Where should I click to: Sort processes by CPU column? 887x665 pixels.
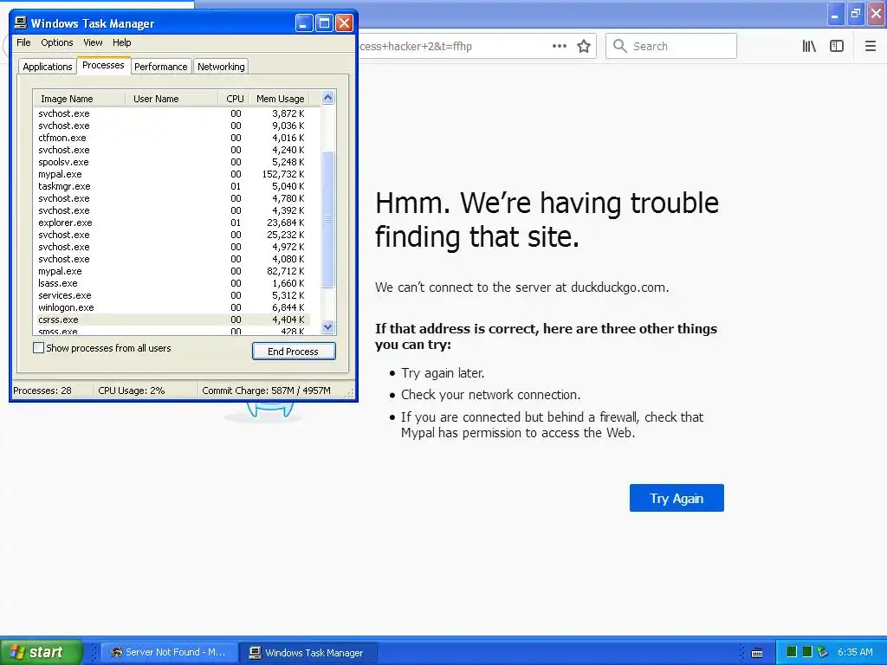pos(234,99)
